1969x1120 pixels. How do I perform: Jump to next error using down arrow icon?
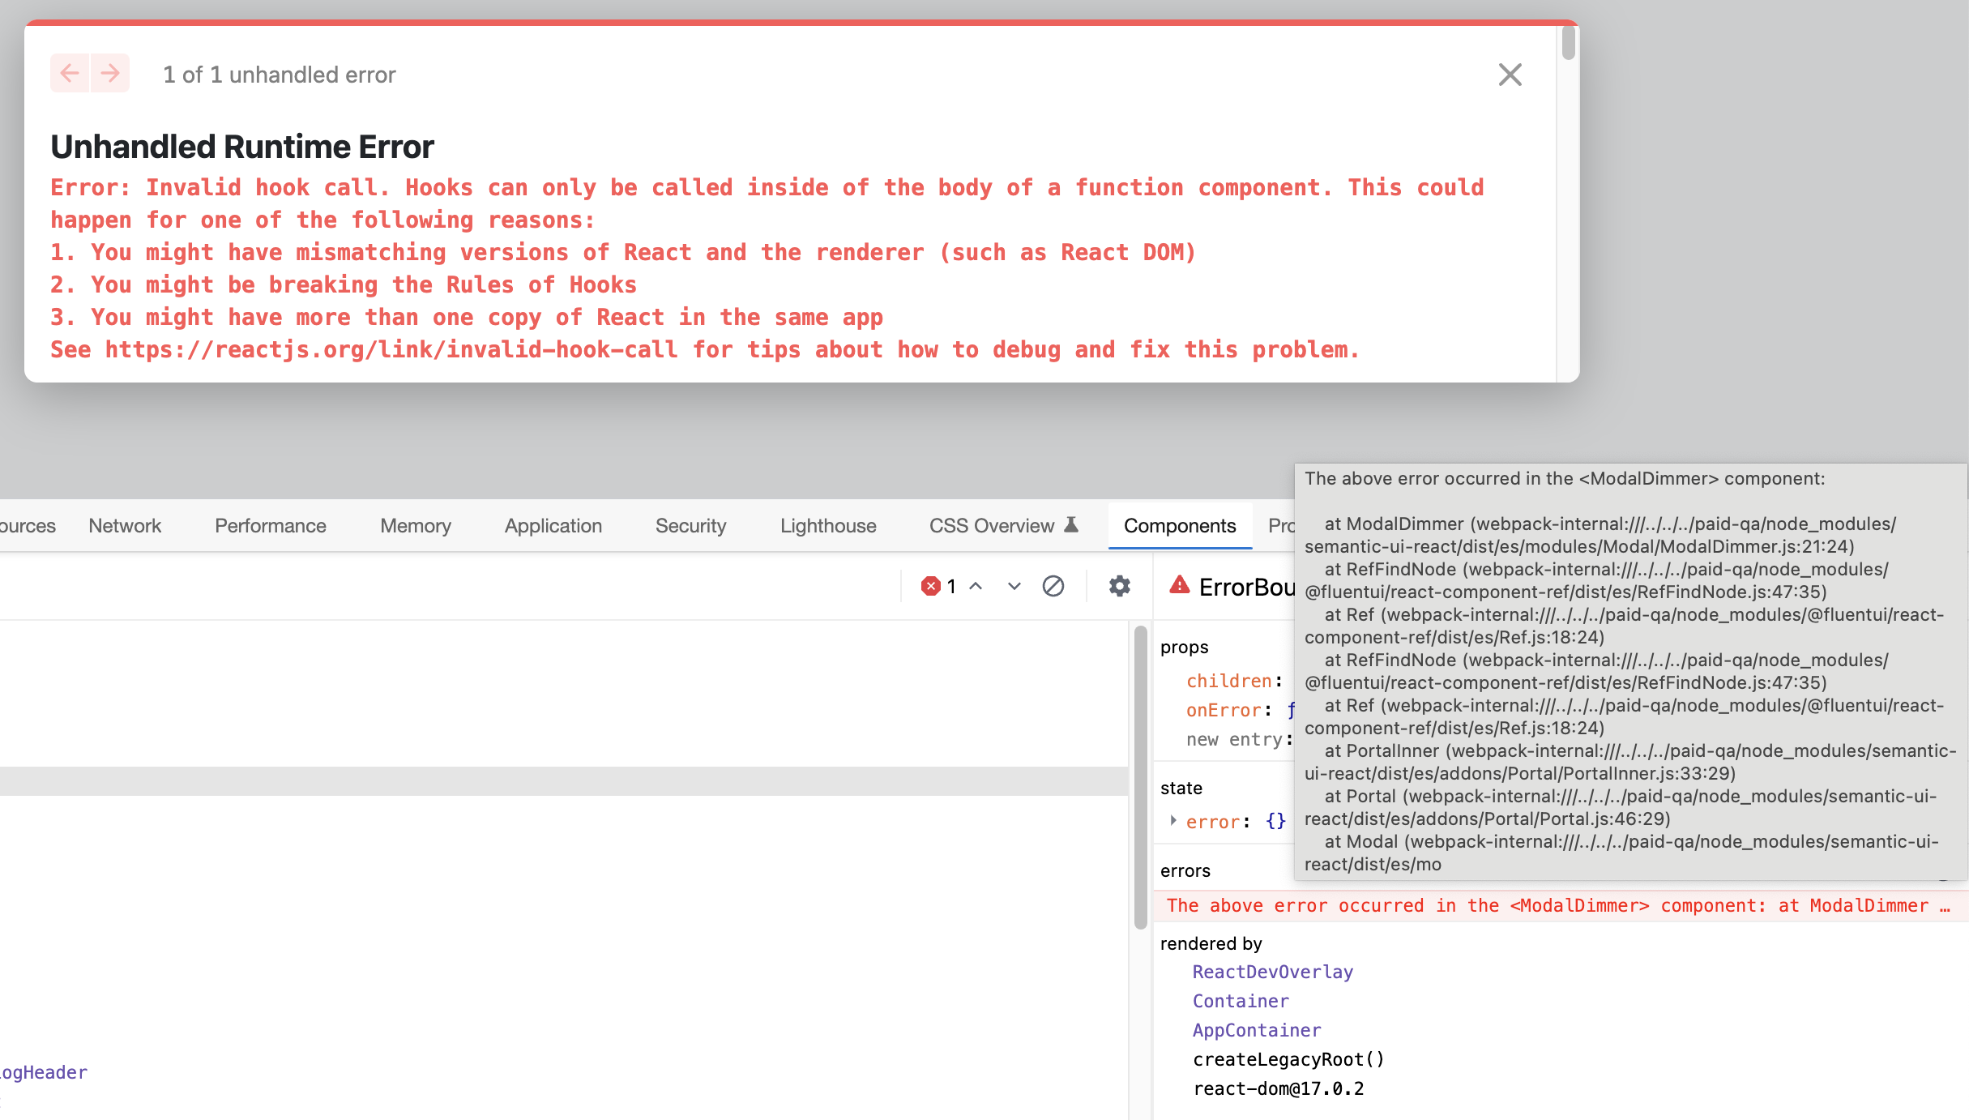[x=1013, y=586]
